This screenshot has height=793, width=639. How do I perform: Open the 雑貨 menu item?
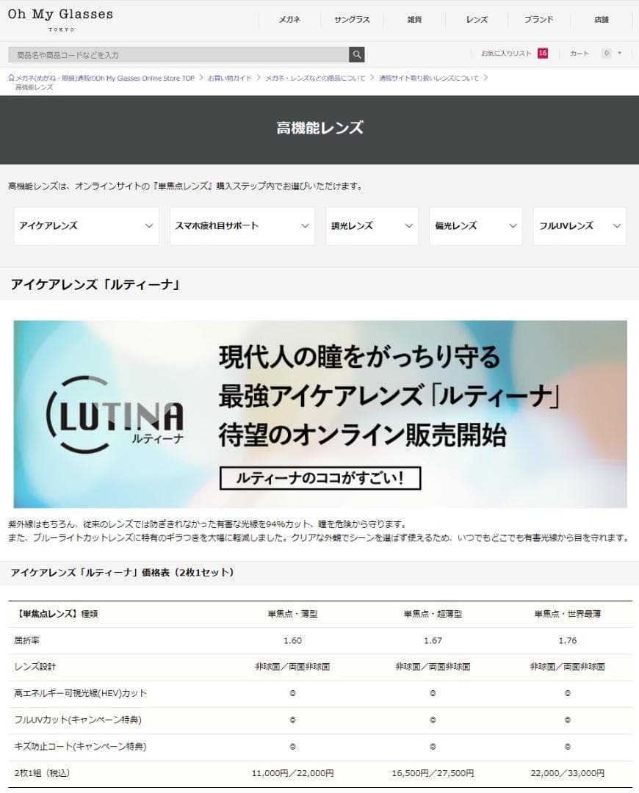(x=414, y=20)
